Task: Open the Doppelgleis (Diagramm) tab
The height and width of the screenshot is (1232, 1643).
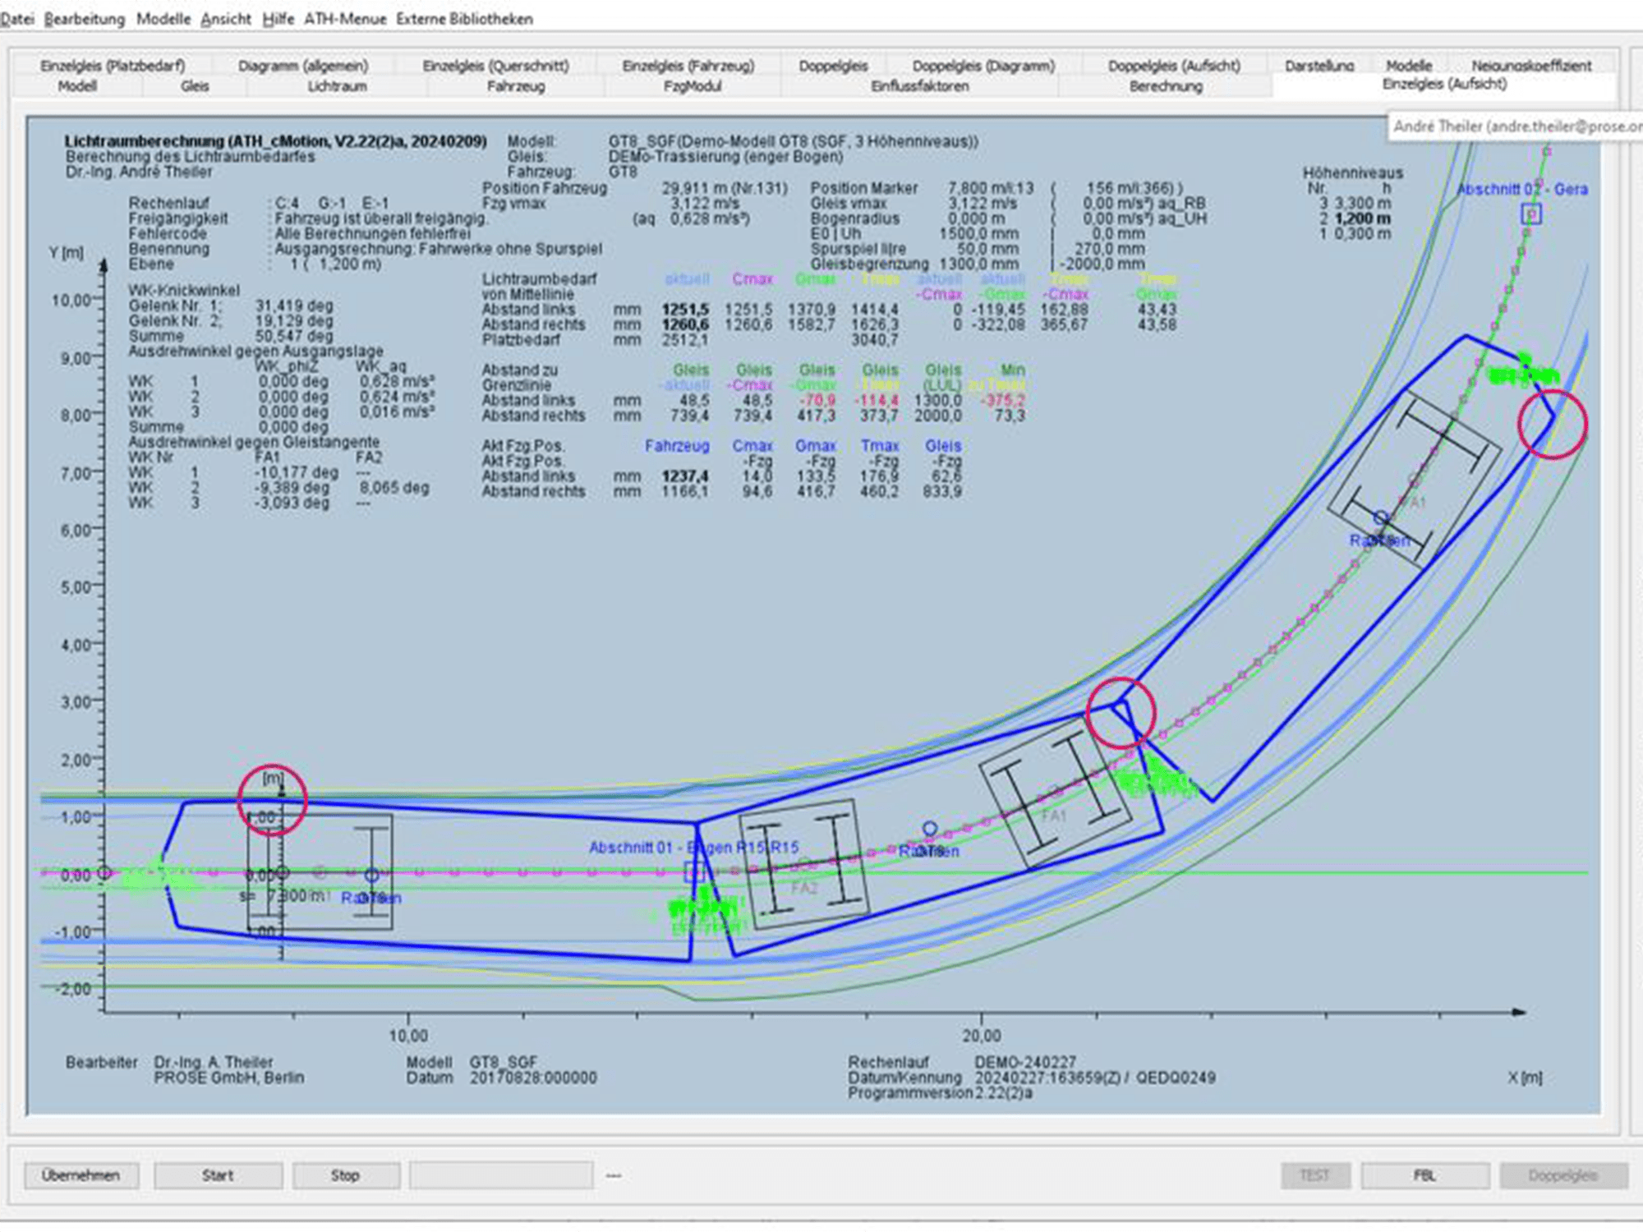Action: [983, 66]
